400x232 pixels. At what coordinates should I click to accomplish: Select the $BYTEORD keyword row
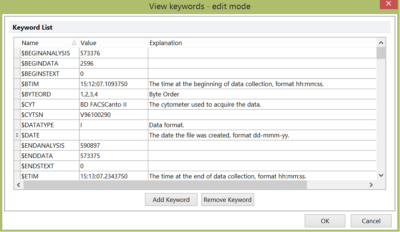click(50, 94)
